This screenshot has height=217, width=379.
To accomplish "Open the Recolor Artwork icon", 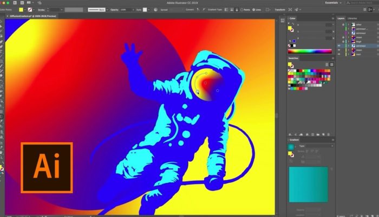I will click(x=156, y=10).
